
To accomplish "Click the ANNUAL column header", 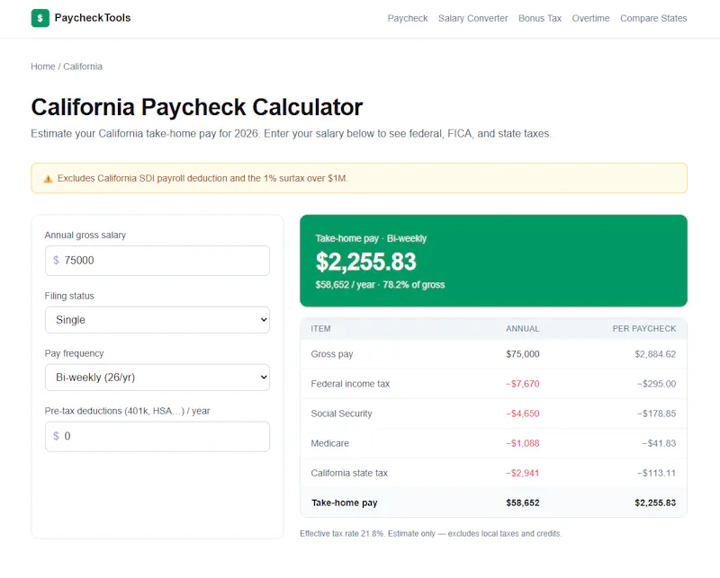I will (523, 329).
